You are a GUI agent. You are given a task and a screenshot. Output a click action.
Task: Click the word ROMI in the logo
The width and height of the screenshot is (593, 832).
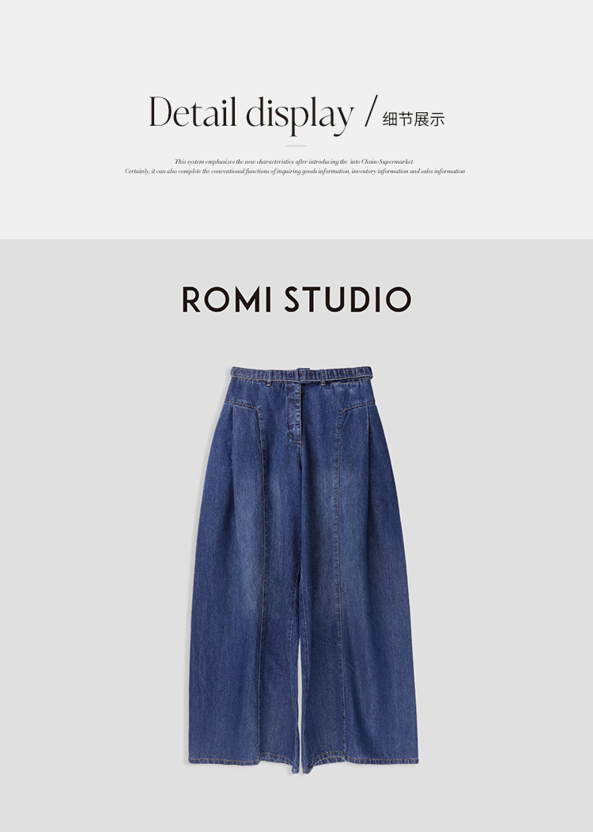pyautogui.click(x=227, y=299)
